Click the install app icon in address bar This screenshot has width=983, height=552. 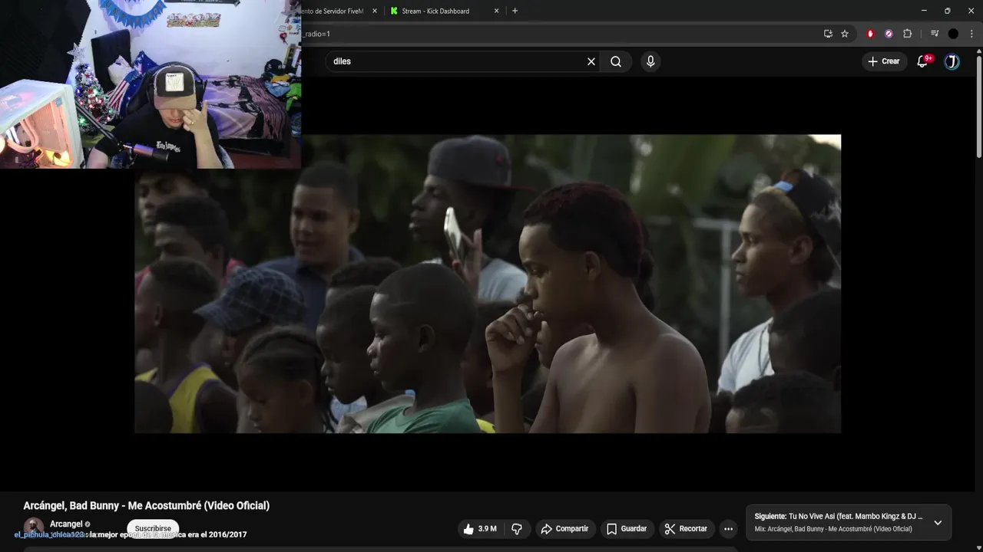(x=828, y=34)
